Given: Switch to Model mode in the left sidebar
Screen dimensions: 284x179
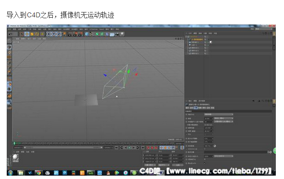Looking at the screenshot, I should point(10,47).
